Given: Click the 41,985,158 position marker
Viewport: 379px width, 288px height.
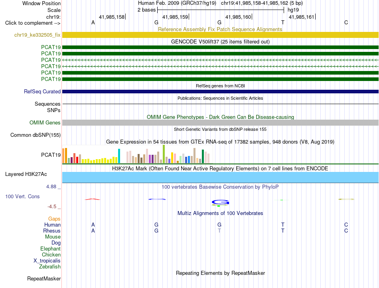Looking at the screenshot, I should (112, 17).
